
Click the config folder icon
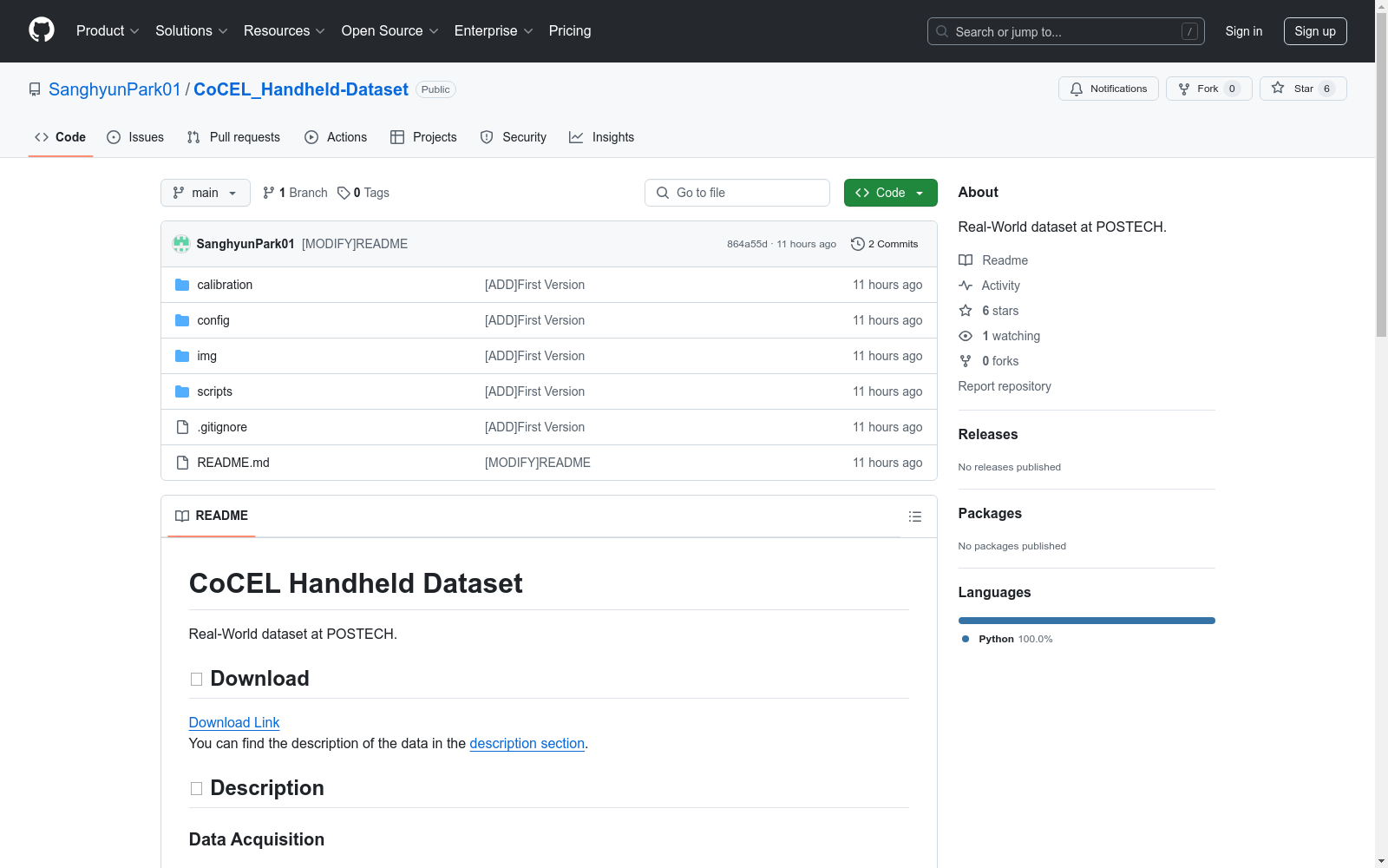coord(182,320)
